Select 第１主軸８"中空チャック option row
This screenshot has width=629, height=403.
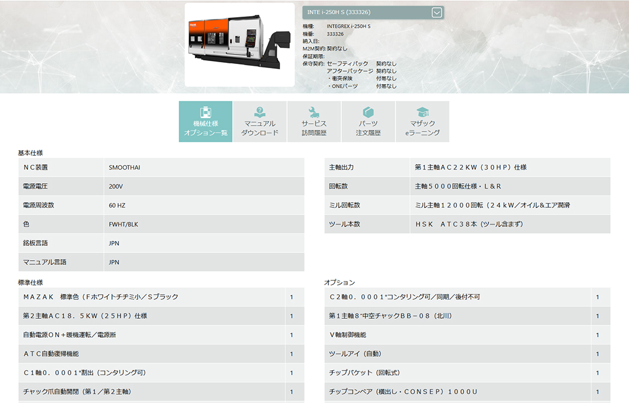tap(468, 316)
